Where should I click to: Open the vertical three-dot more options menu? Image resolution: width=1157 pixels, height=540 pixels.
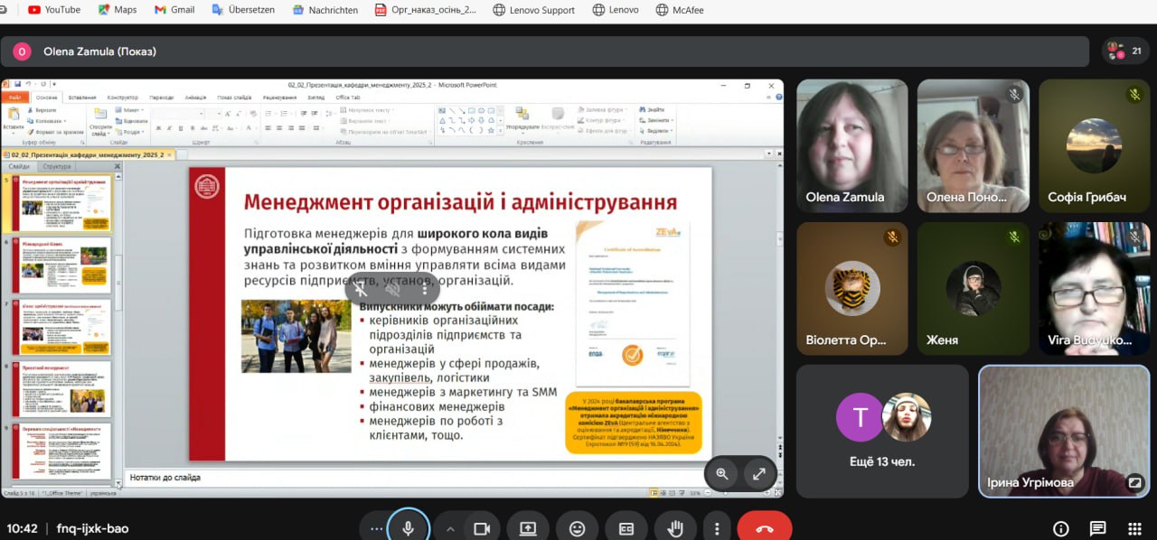tap(717, 528)
